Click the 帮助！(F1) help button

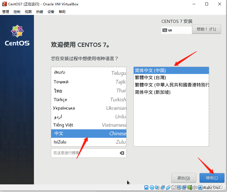pyautogui.click(x=206, y=29)
